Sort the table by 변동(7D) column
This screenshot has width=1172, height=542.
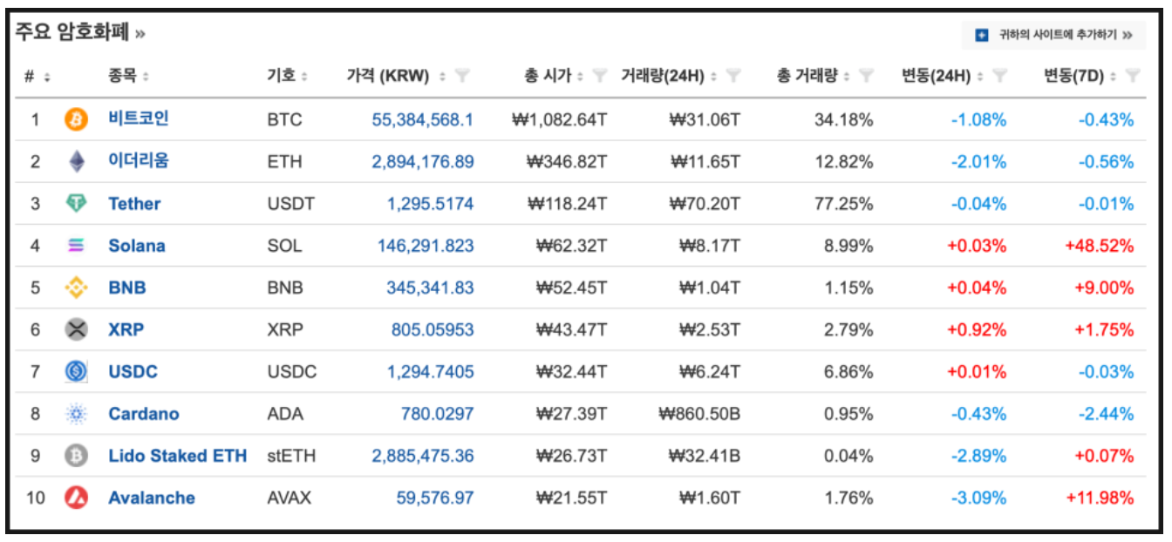[x=1114, y=77]
